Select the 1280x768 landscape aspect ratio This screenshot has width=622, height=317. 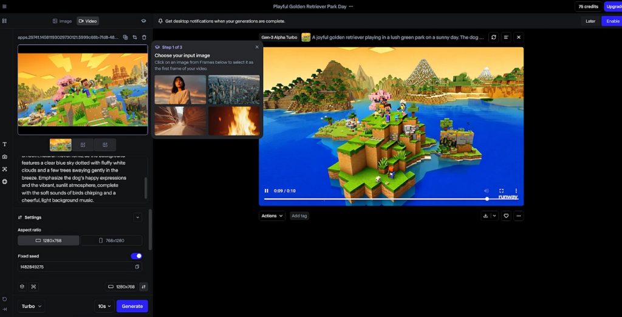click(x=49, y=240)
